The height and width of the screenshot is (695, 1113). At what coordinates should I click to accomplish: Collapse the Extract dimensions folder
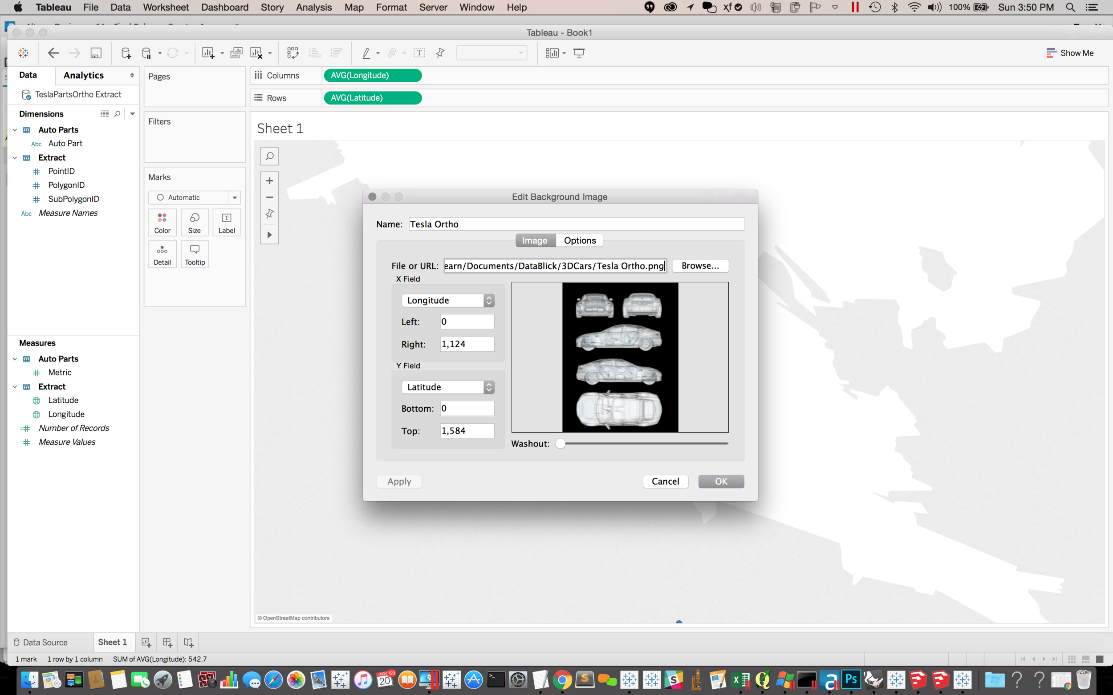[15, 158]
